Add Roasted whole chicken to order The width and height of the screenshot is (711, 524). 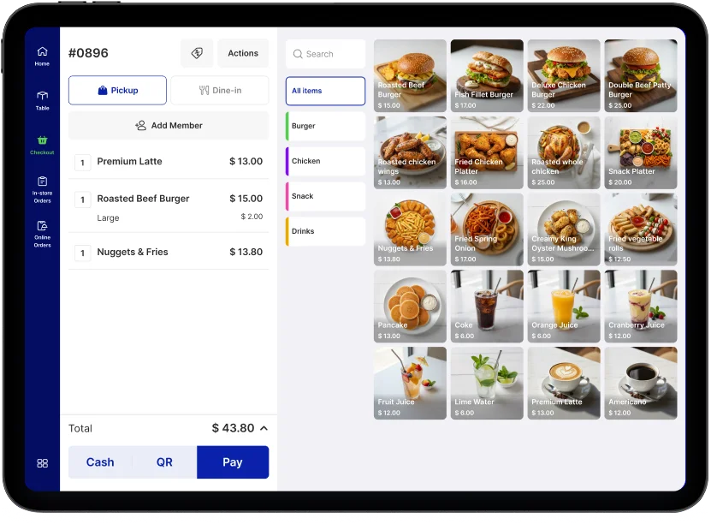pyautogui.click(x=564, y=153)
